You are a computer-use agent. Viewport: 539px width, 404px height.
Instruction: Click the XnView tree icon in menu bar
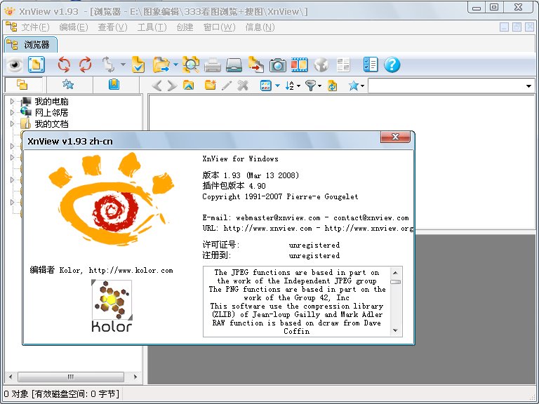tap(11, 27)
